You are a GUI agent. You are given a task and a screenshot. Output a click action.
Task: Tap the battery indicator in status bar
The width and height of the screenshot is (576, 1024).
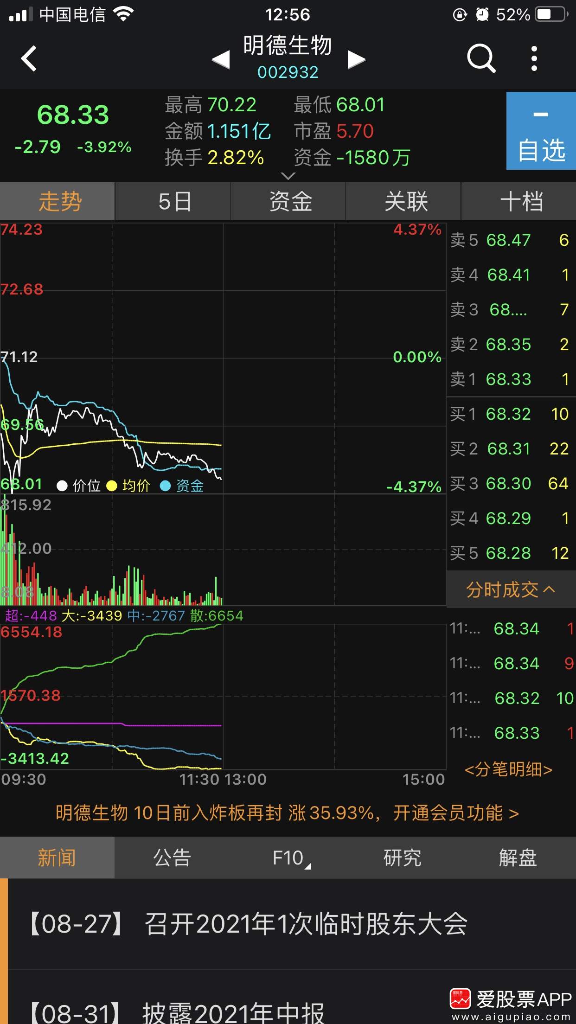click(552, 14)
